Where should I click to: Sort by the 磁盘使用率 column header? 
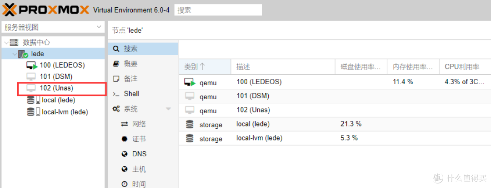[361, 67]
